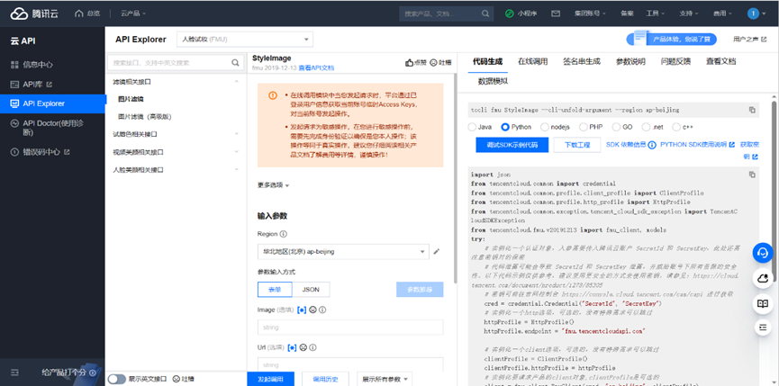Open the 人脸试妆 (FMU) product dropdown
The image size is (779, 386).
[245, 40]
